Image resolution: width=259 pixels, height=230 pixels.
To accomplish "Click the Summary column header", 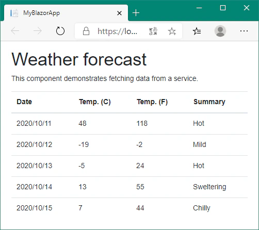I will [209, 102].
